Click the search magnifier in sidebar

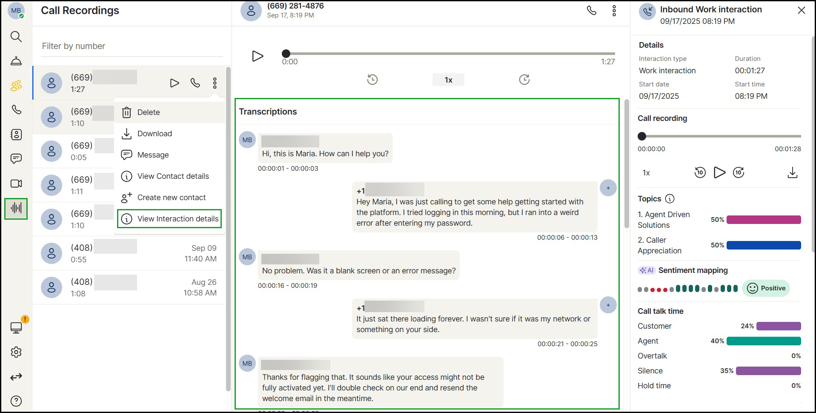point(16,37)
